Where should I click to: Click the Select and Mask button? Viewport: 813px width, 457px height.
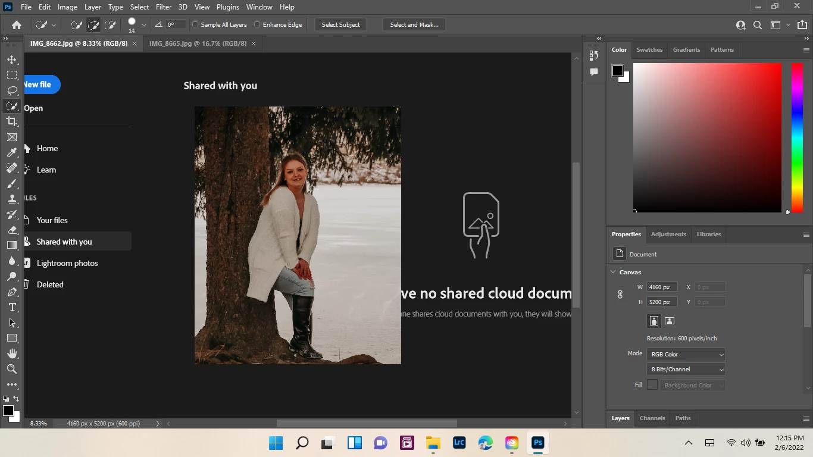click(414, 25)
